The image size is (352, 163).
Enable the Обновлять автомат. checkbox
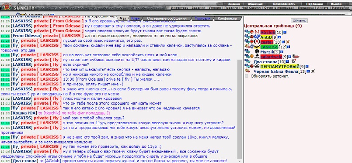click(247, 76)
